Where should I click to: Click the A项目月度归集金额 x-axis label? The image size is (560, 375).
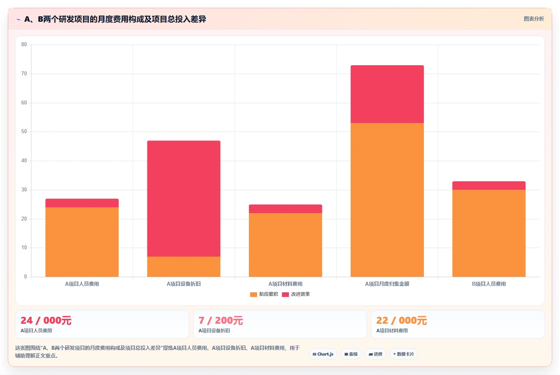click(x=387, y=284)
